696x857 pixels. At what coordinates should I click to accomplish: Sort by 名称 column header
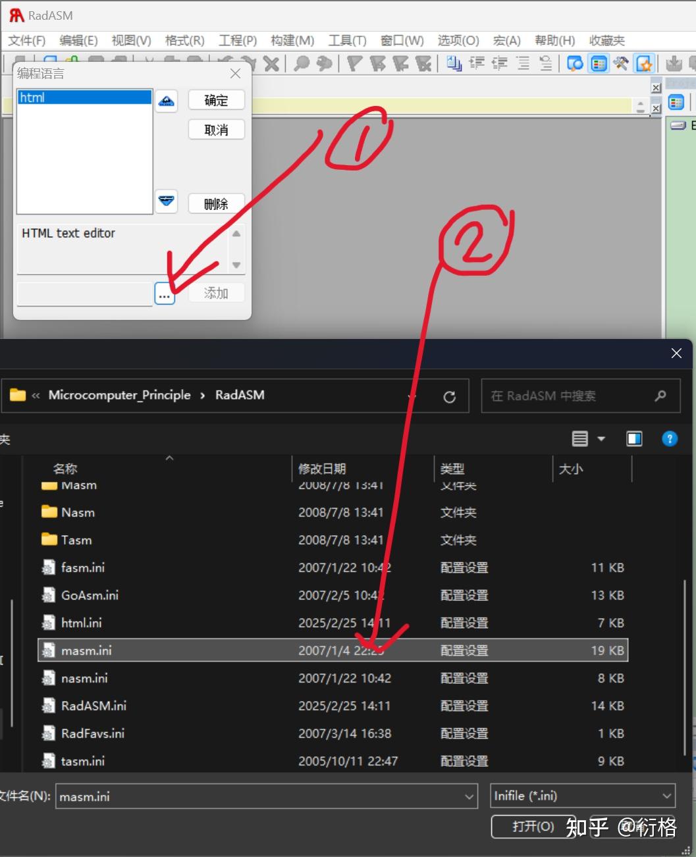tap(65, 469)
